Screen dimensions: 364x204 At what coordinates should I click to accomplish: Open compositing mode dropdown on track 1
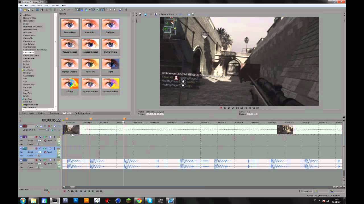point(52,130)
